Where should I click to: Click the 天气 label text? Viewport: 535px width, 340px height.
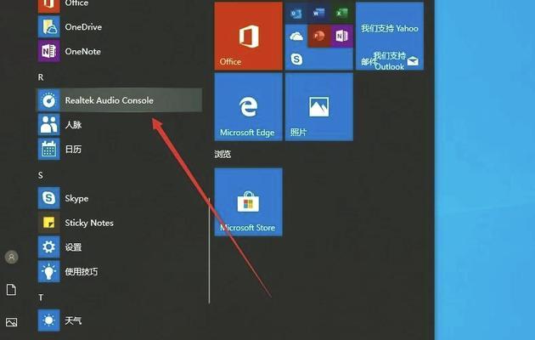coord(73,320)
